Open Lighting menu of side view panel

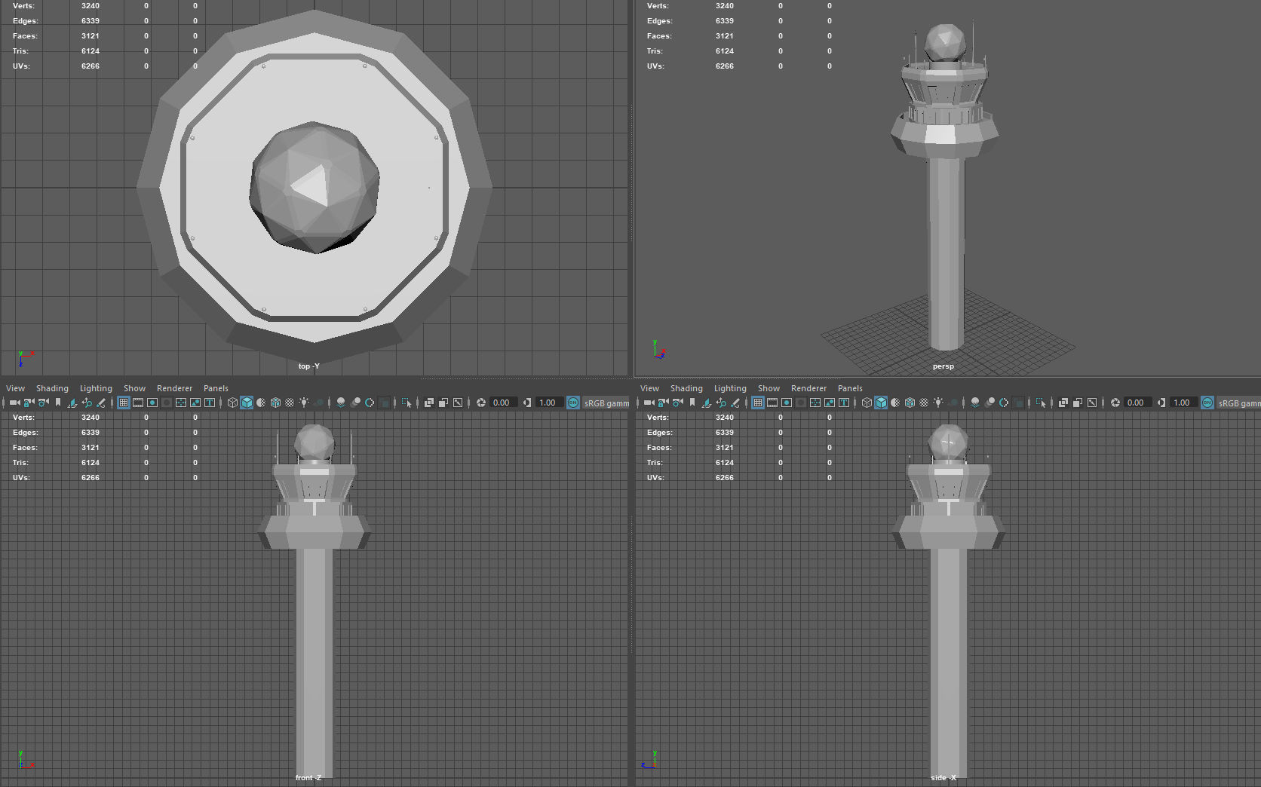coord(730,388)
